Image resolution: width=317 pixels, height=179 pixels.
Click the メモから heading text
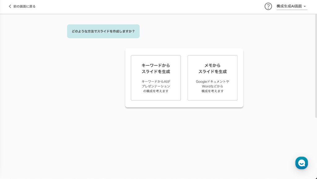pos(212,65)
